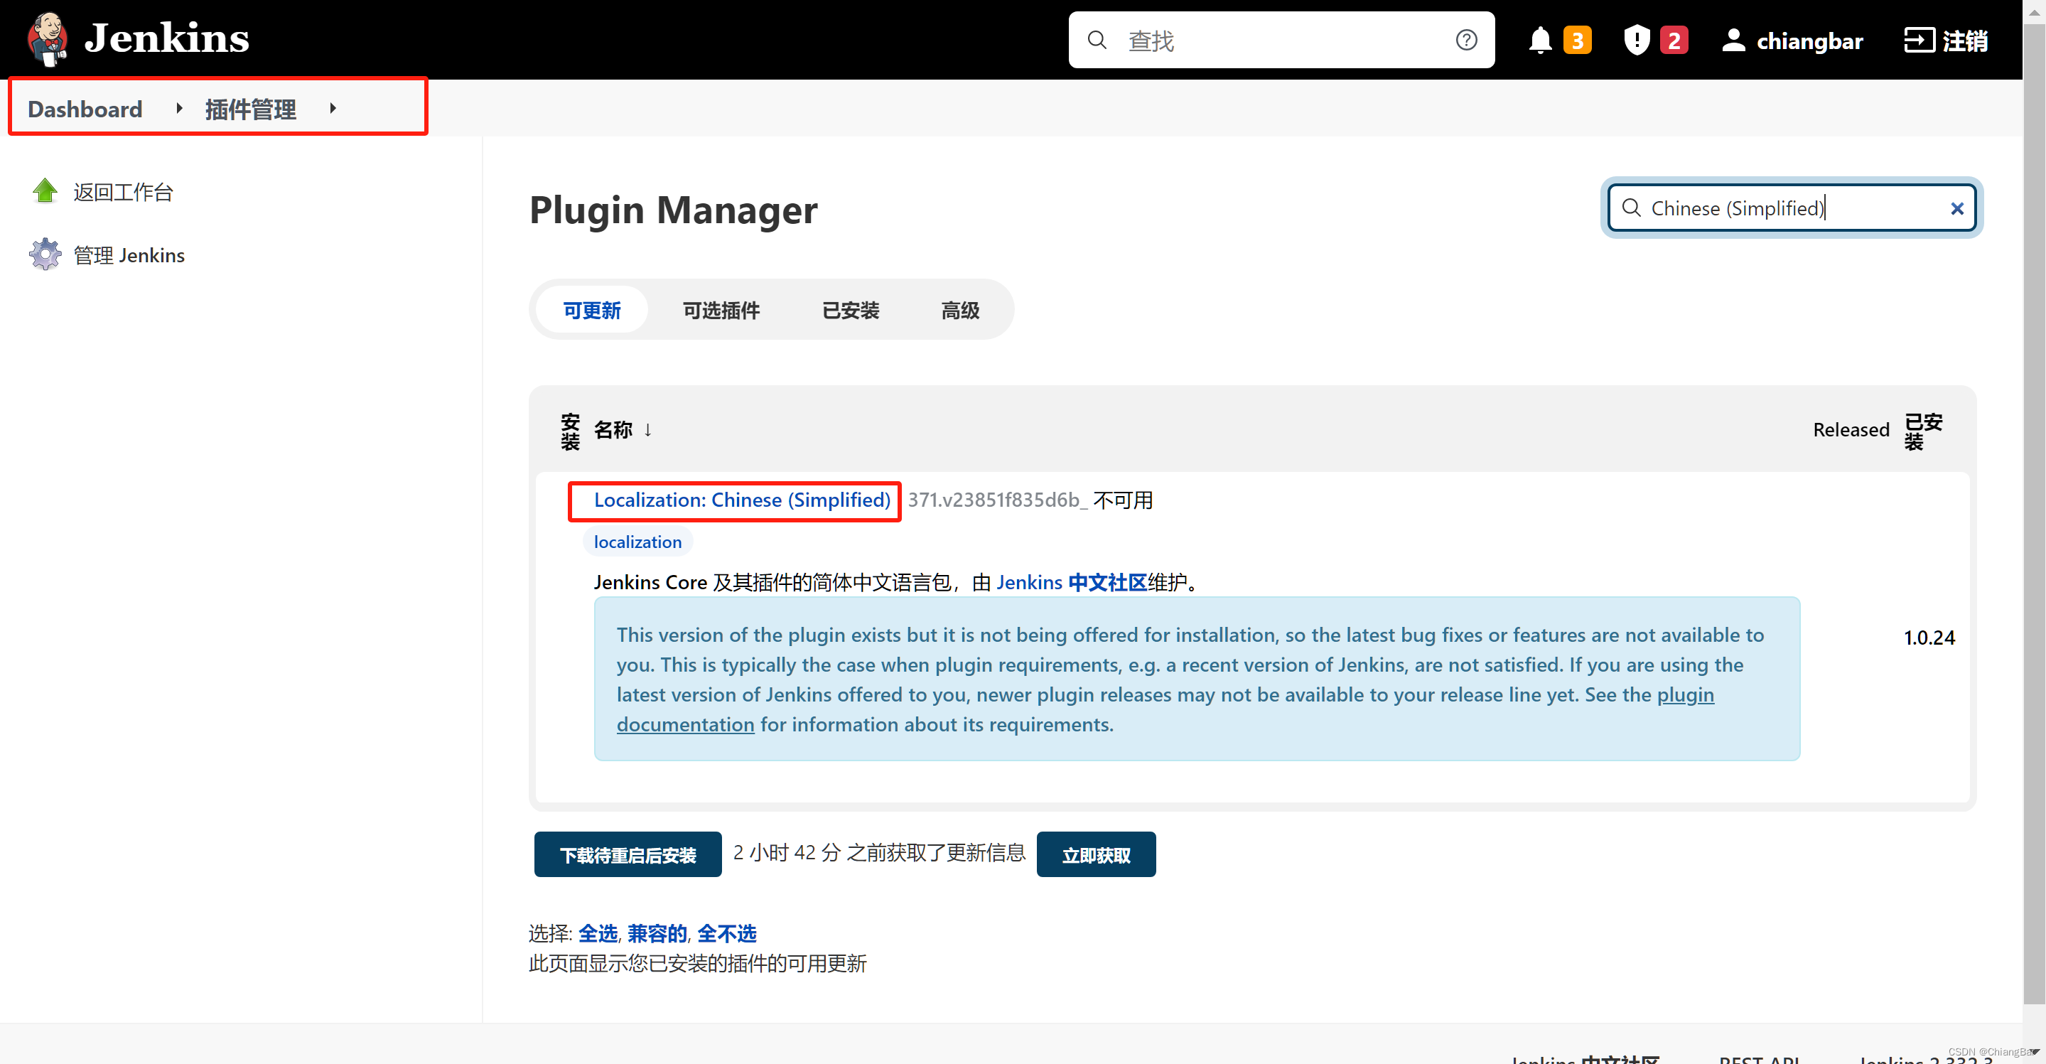Click the red security count badge 2
The width and height of the screenshot is (2046, 1064).
[x=1674, y=40]
